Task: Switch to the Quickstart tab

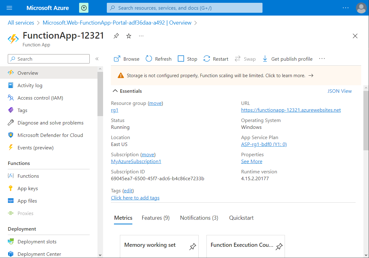Action: tap(241, 218)
